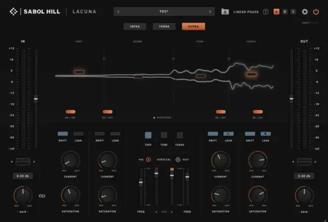Toggle first band ON / OFF switch
Image resolution: width=328 pixels, height=222 pixels.
coord(71,112)
